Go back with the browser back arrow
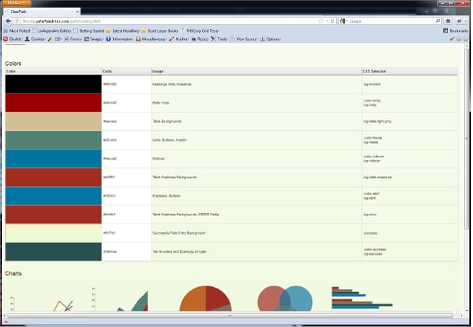Screen dimensions: 473x327 coord(8,21)
